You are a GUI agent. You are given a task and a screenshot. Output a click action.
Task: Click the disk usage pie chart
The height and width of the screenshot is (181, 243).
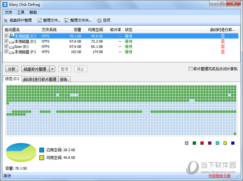[x=21, y=152]
